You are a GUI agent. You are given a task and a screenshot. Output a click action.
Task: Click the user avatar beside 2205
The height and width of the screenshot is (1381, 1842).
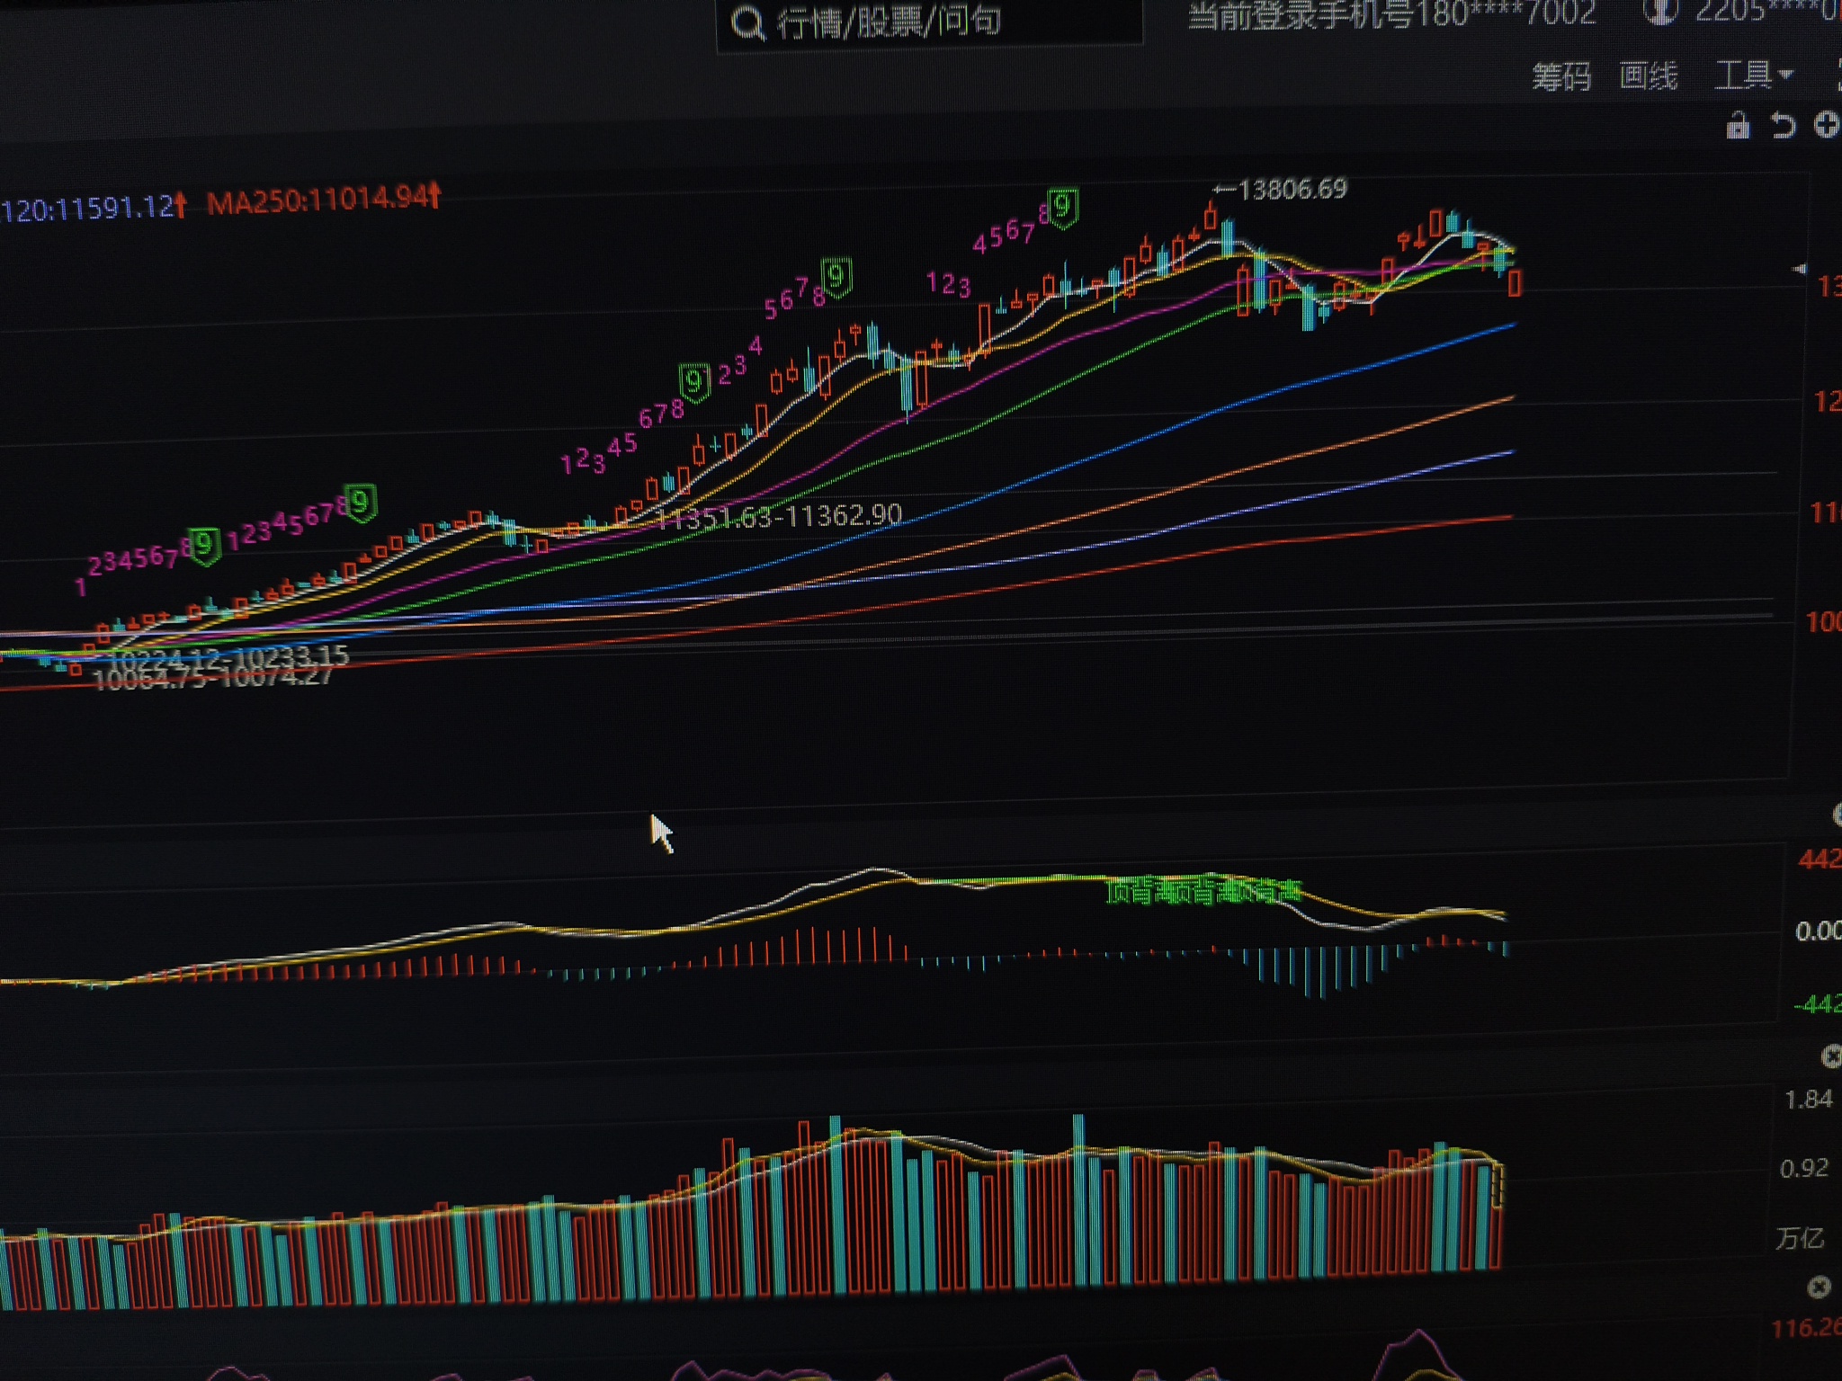click(x=1660, y=11)
